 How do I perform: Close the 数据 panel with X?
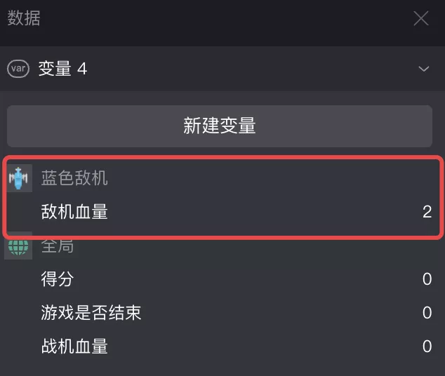click(421, 18)
